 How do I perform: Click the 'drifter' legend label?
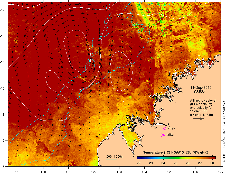(170, 135)
